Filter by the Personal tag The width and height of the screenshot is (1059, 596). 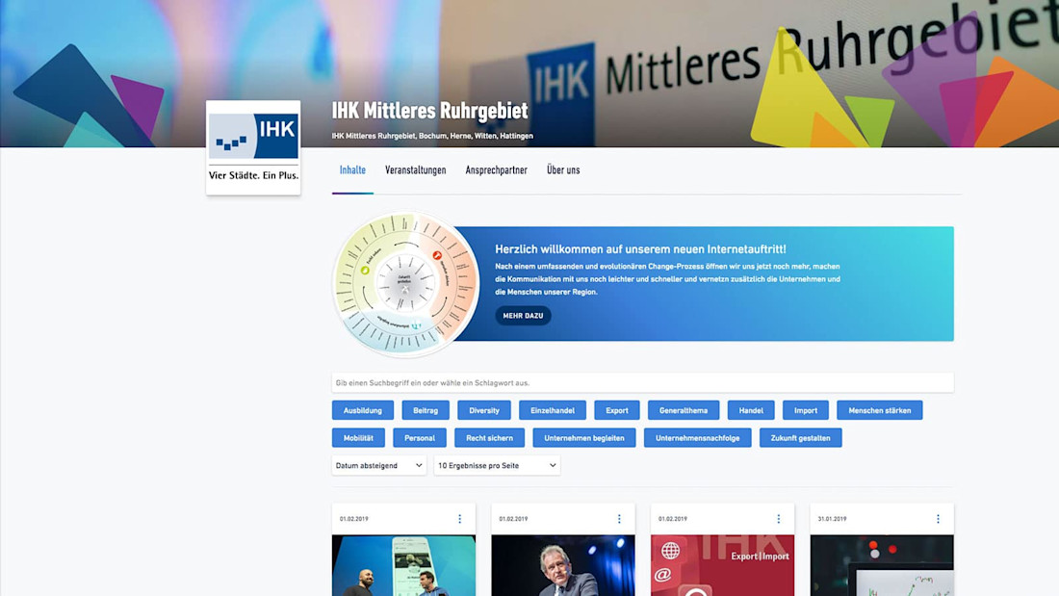click(420, 438)
